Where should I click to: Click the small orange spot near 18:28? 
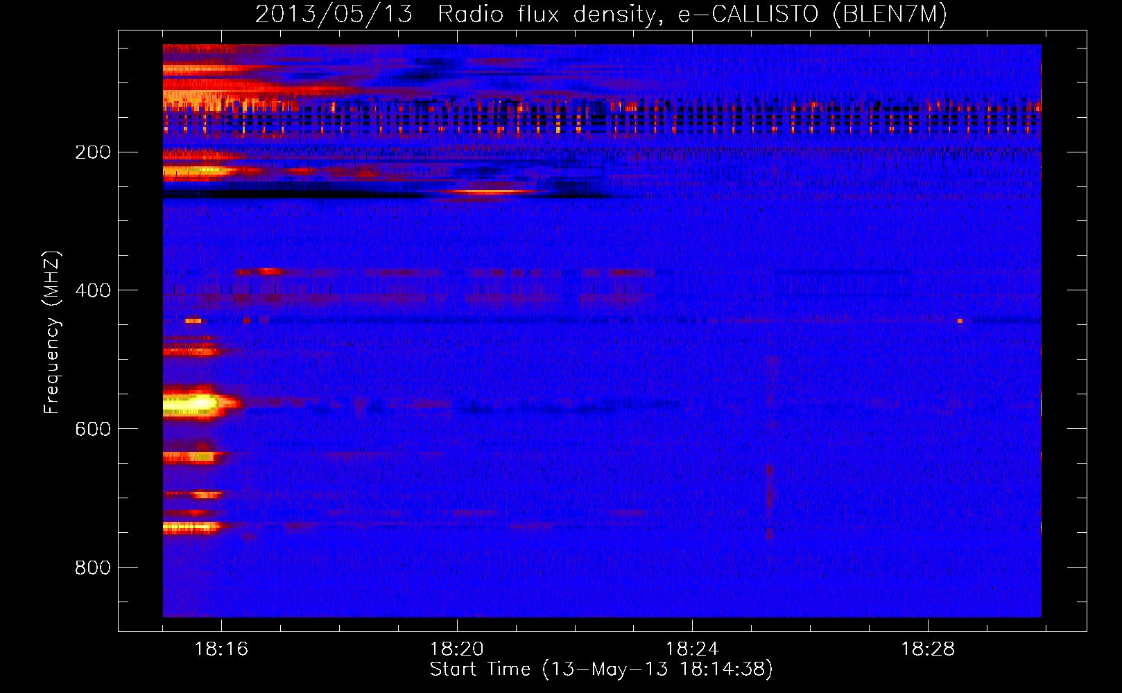pyautogui.click(x=960, y=321)
